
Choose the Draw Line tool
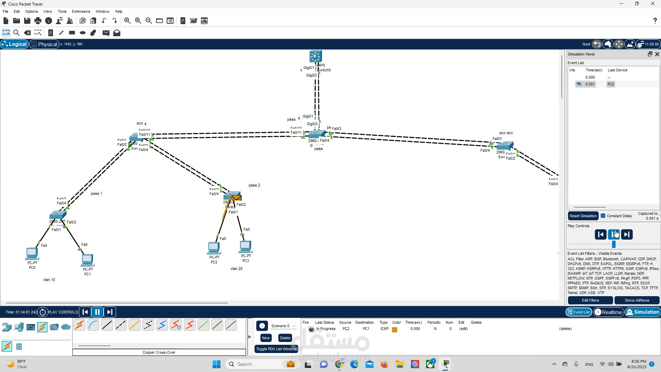(x=61, y=33)
